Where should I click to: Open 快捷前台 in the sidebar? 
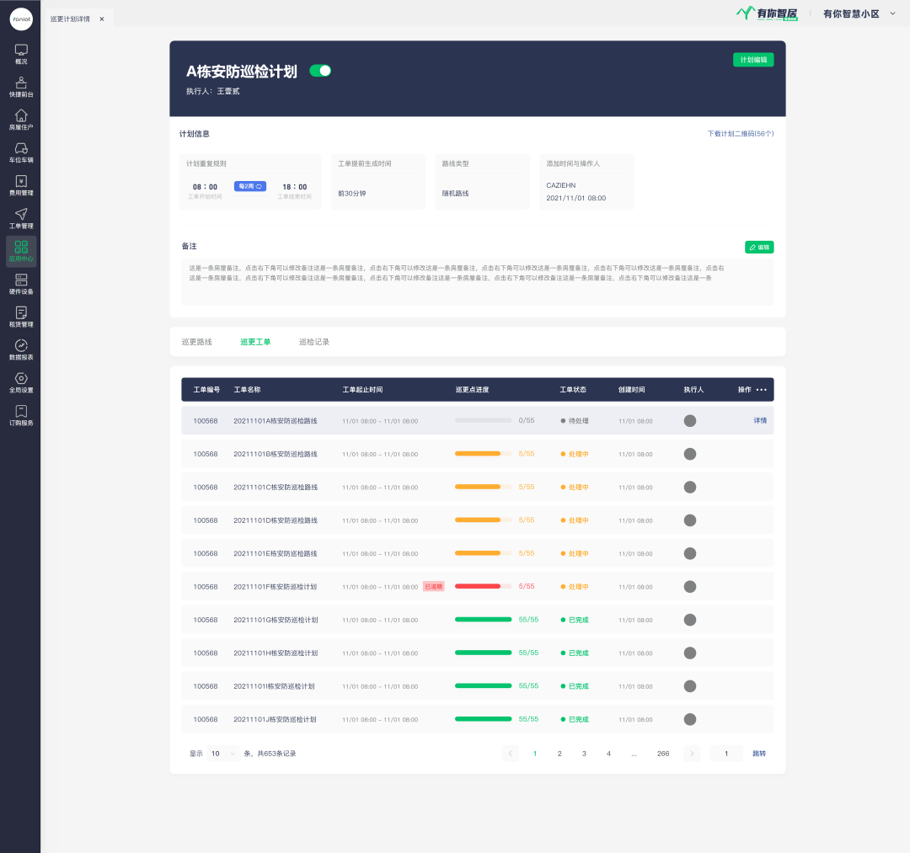pyautogui.click(x=21, y=87)
